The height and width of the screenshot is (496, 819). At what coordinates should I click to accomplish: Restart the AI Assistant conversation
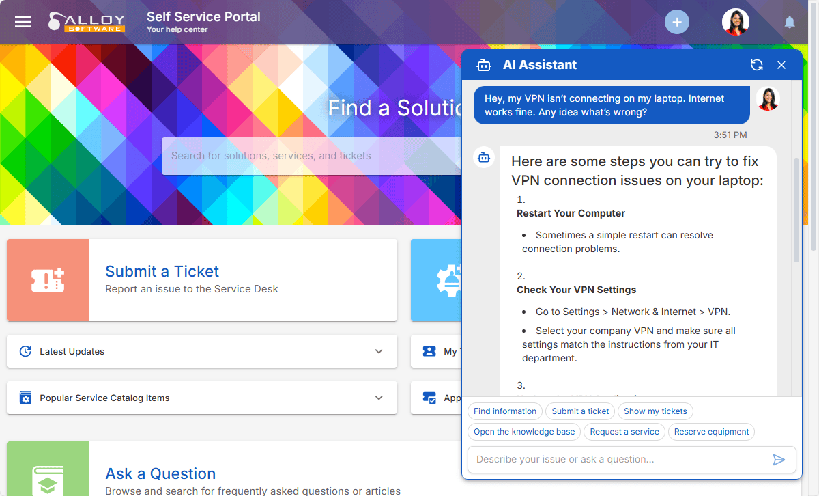(x=756, y=65)
